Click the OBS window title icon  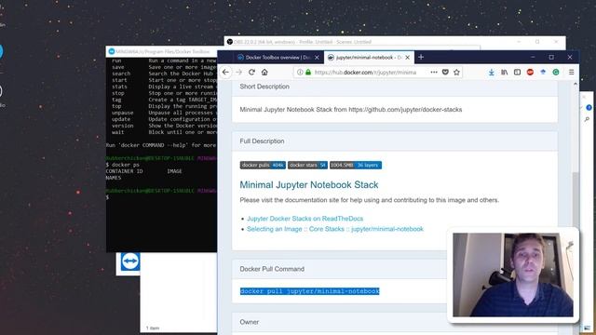coord(230,42)
